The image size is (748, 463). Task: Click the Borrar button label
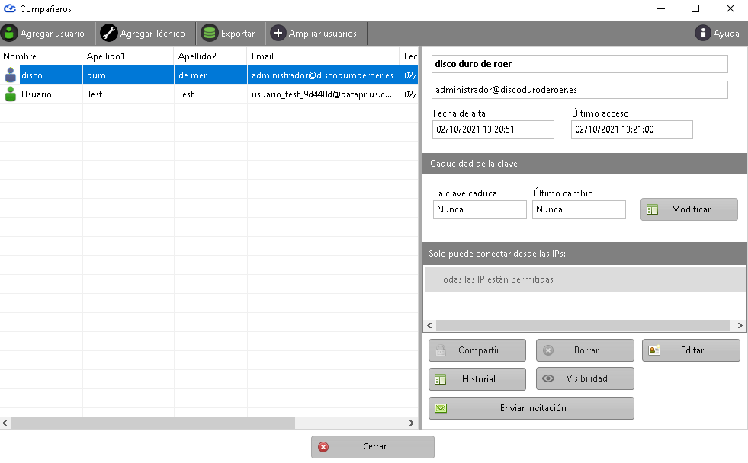(x=586, y=350)
